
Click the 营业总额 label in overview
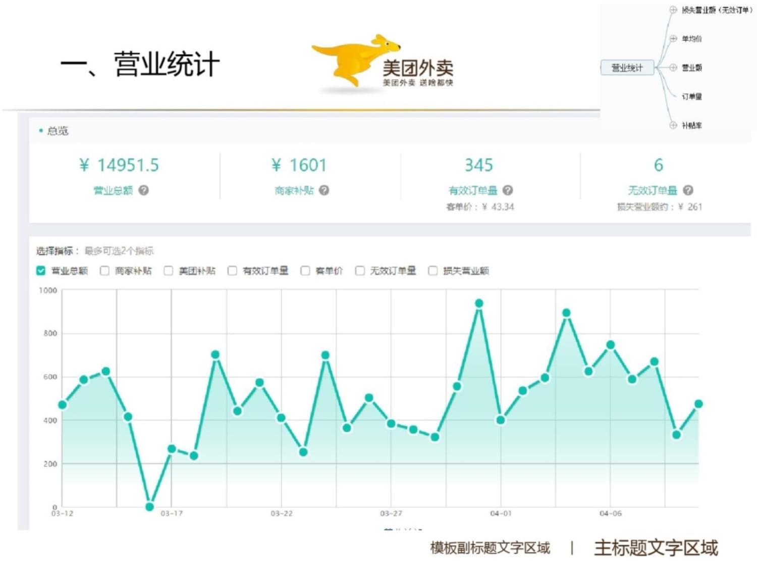click(113, 190)
